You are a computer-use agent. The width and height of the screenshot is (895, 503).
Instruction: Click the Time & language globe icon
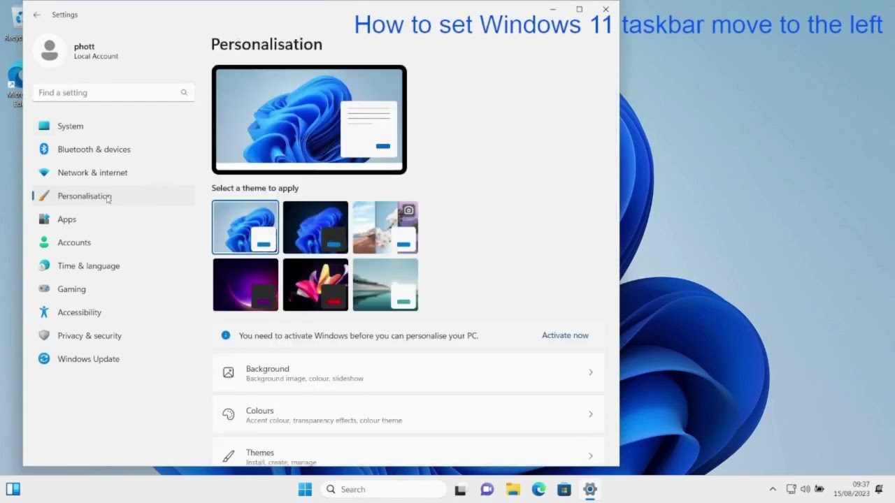point(44,265)
